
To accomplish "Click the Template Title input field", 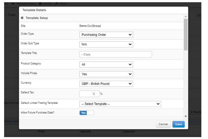I will tap(116, 54).
